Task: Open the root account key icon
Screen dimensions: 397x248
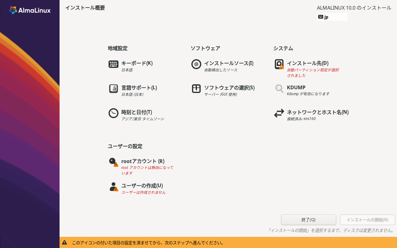Action: [114, 162]
